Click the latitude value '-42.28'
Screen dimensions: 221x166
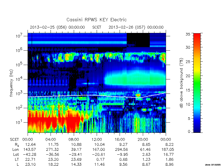tap(30, 155)
